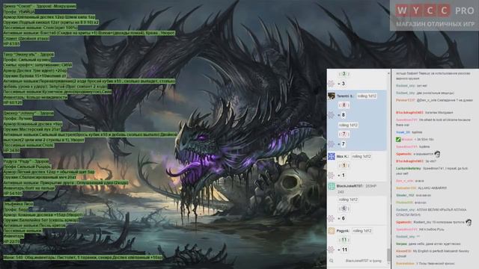Click the dice icon beside result = 3
479x269 pixels.
tap(331, 84)
